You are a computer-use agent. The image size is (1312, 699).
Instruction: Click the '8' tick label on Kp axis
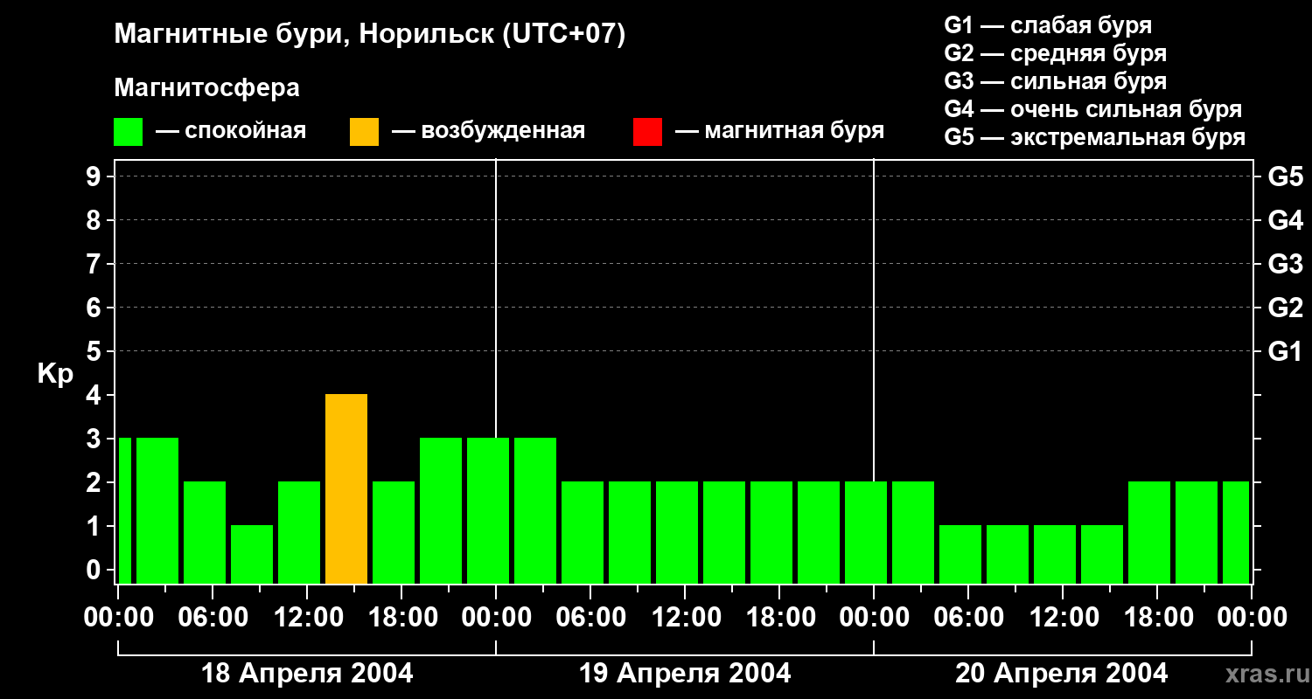[94, 220]
